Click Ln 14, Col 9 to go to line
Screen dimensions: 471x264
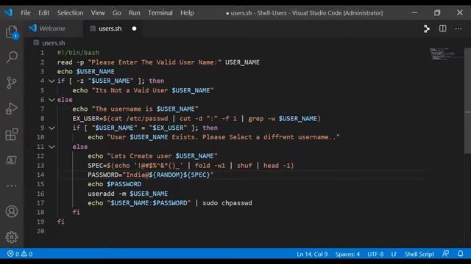click(312, 254)
